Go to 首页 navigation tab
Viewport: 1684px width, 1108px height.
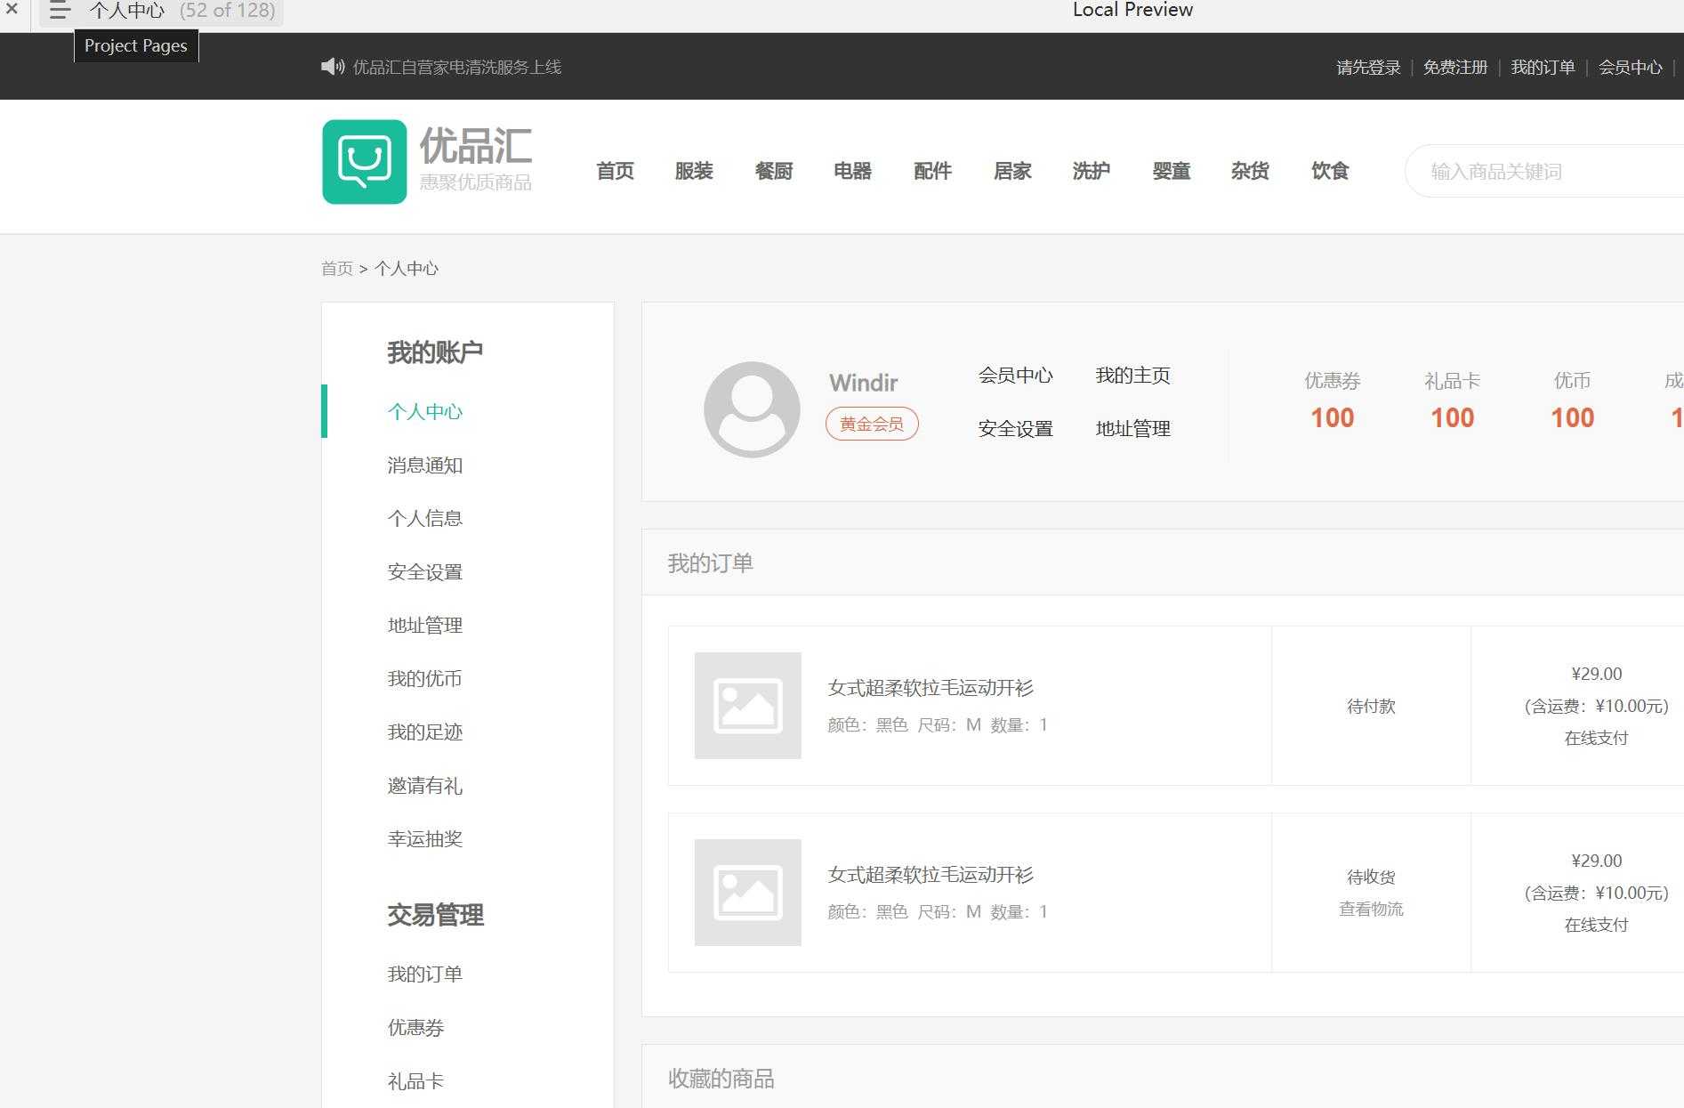click(615, 171)
